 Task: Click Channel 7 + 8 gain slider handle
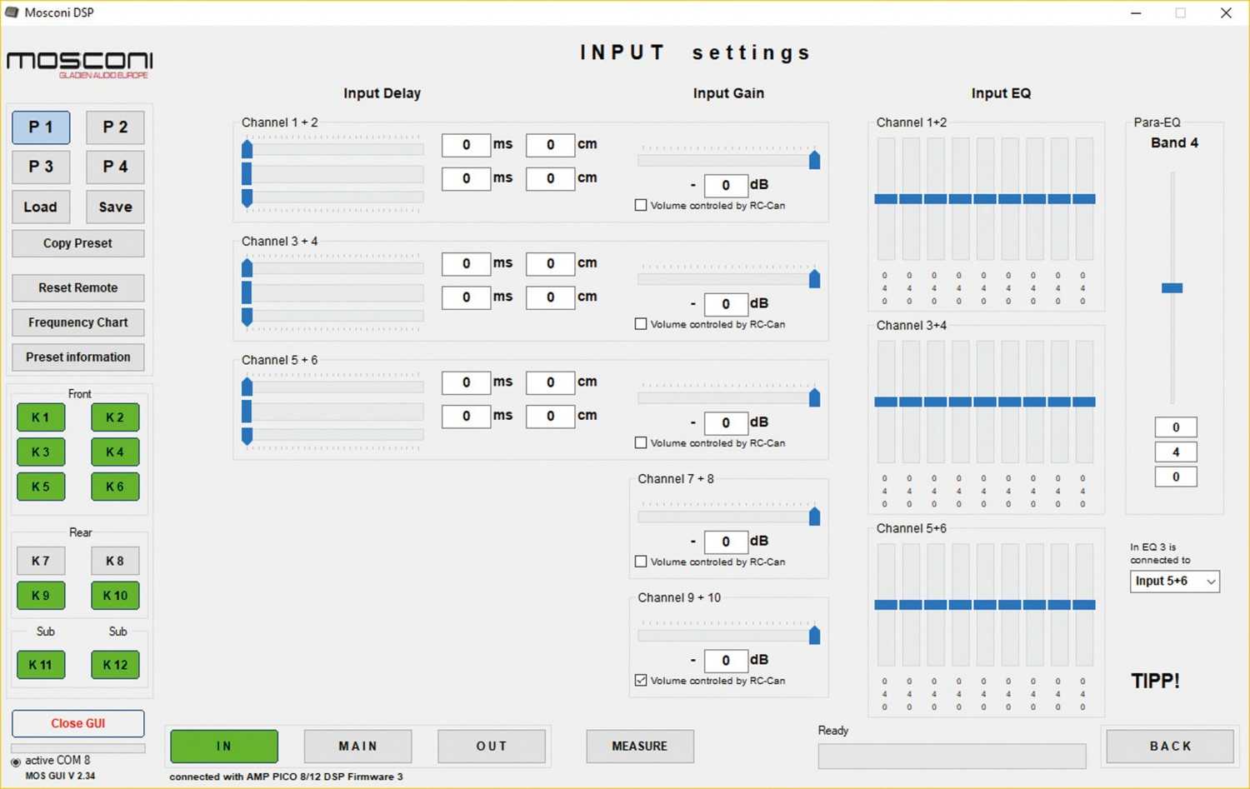814,516
